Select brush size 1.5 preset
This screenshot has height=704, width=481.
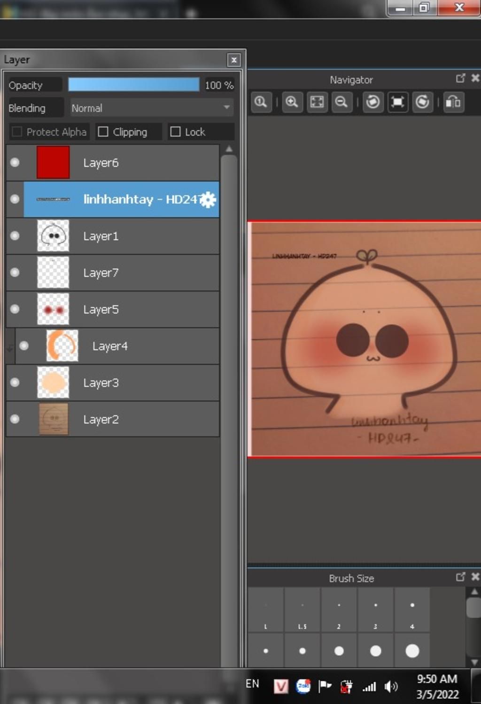coord(303,609)
